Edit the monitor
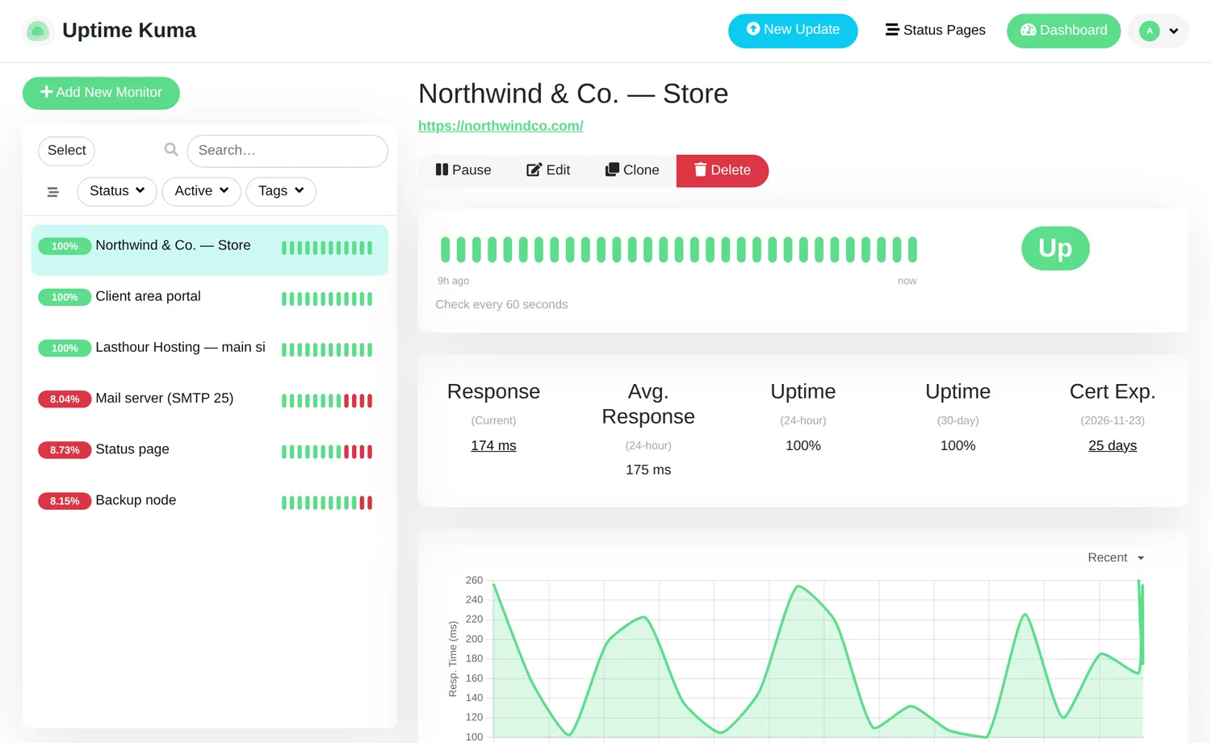 click(548, 170)
